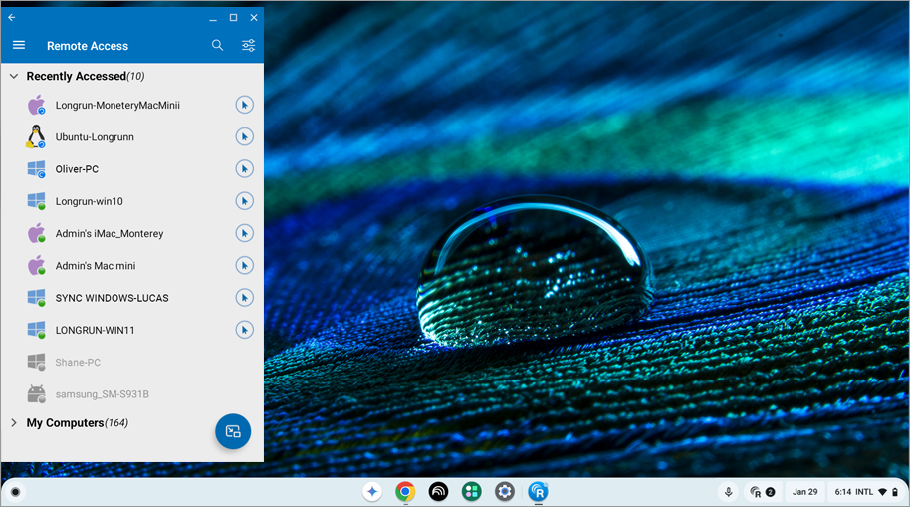Viewport: 910px width, 507px height.
Task: Click the Remote Access title text
Action: [x=88, y=45]
